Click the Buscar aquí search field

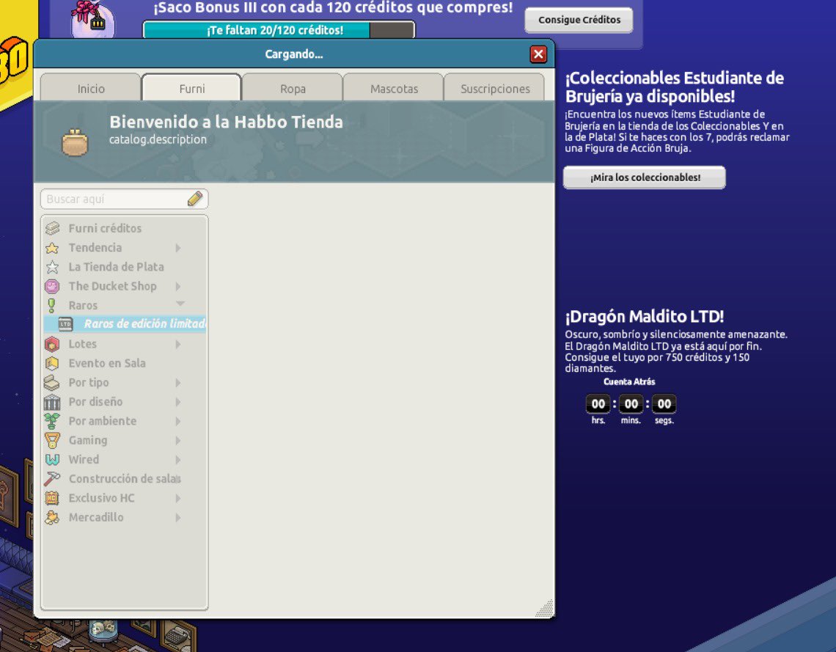pyautogui.click(x=124, y=199)
